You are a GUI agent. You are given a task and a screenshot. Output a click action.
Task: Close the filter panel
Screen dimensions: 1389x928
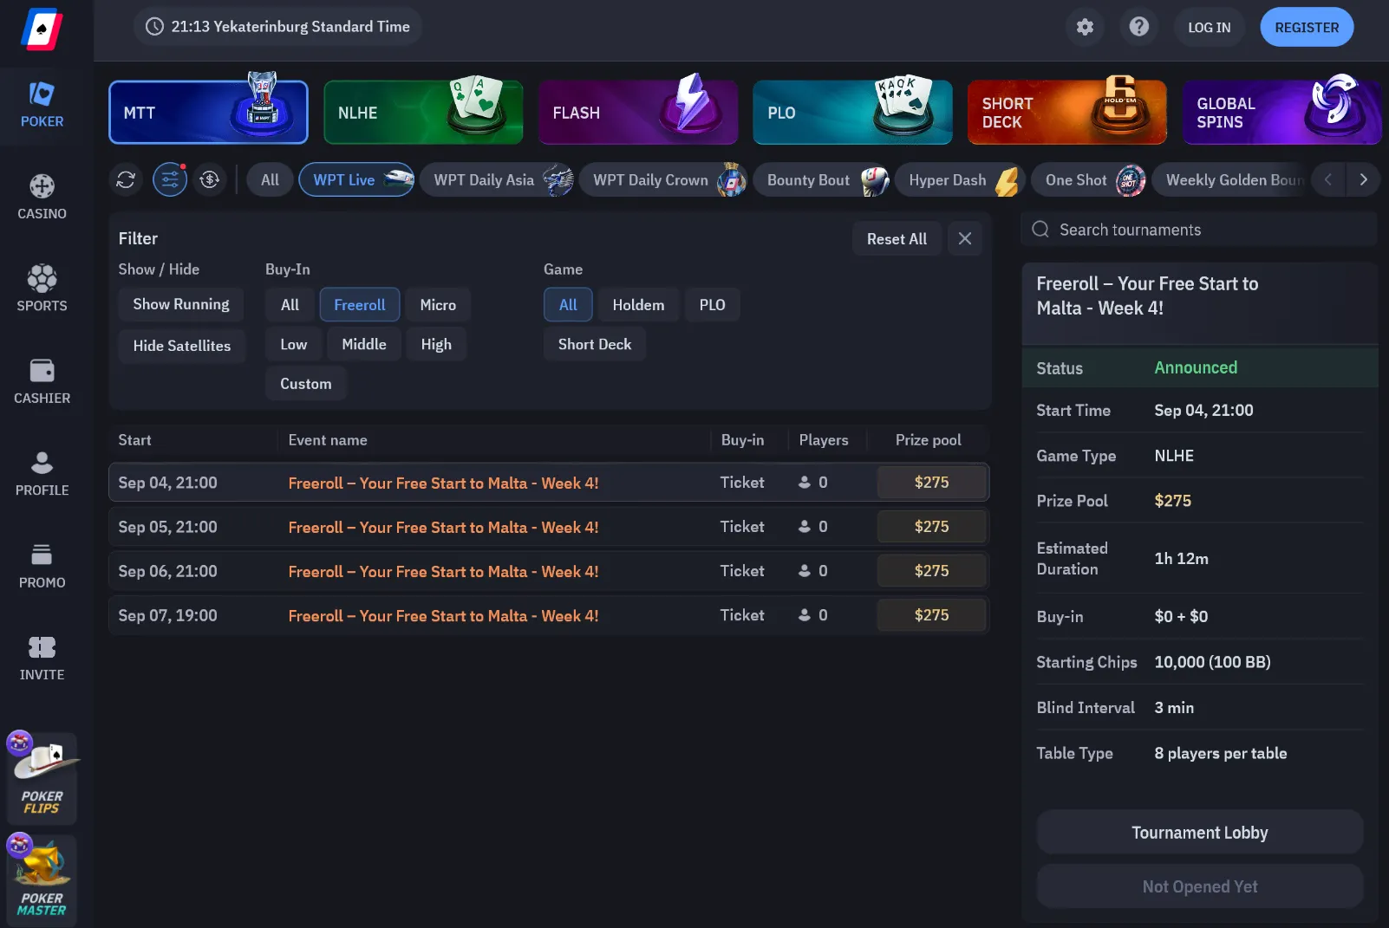tap(965, 238)
